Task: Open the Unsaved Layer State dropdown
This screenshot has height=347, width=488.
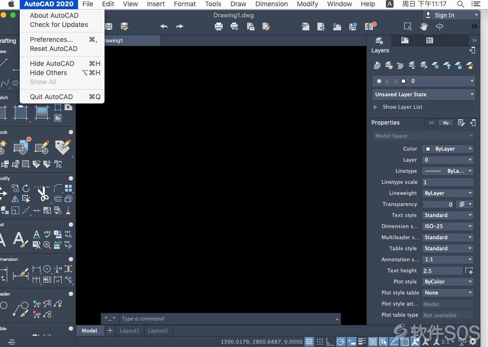Action: 423,94
